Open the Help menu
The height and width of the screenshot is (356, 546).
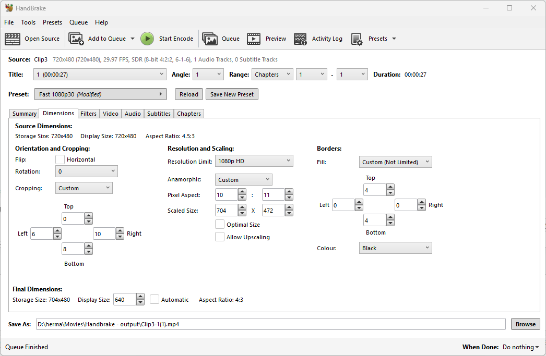pos(102,22)
